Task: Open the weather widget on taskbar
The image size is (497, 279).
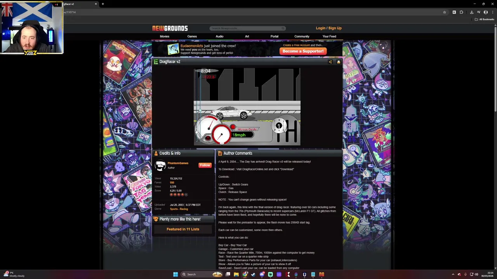Action: tap(14, 274)
